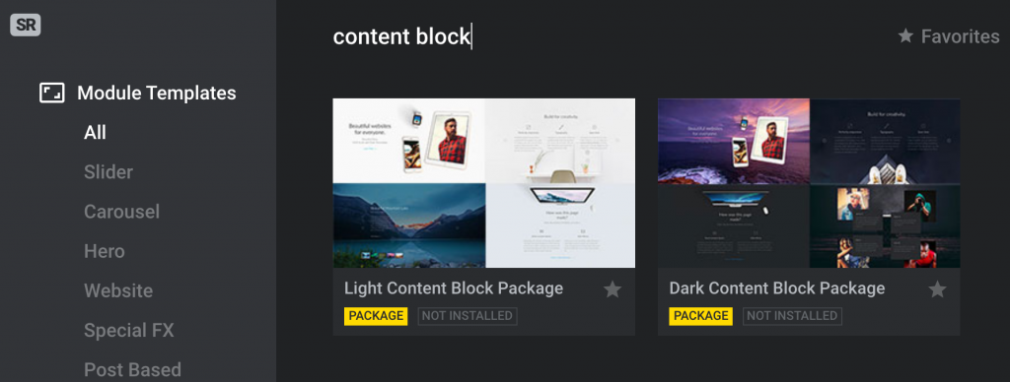Favorite the Light Content Block Package star
Image resolution: width=1010 pixels, height=382 pixels.
[612, 289]
